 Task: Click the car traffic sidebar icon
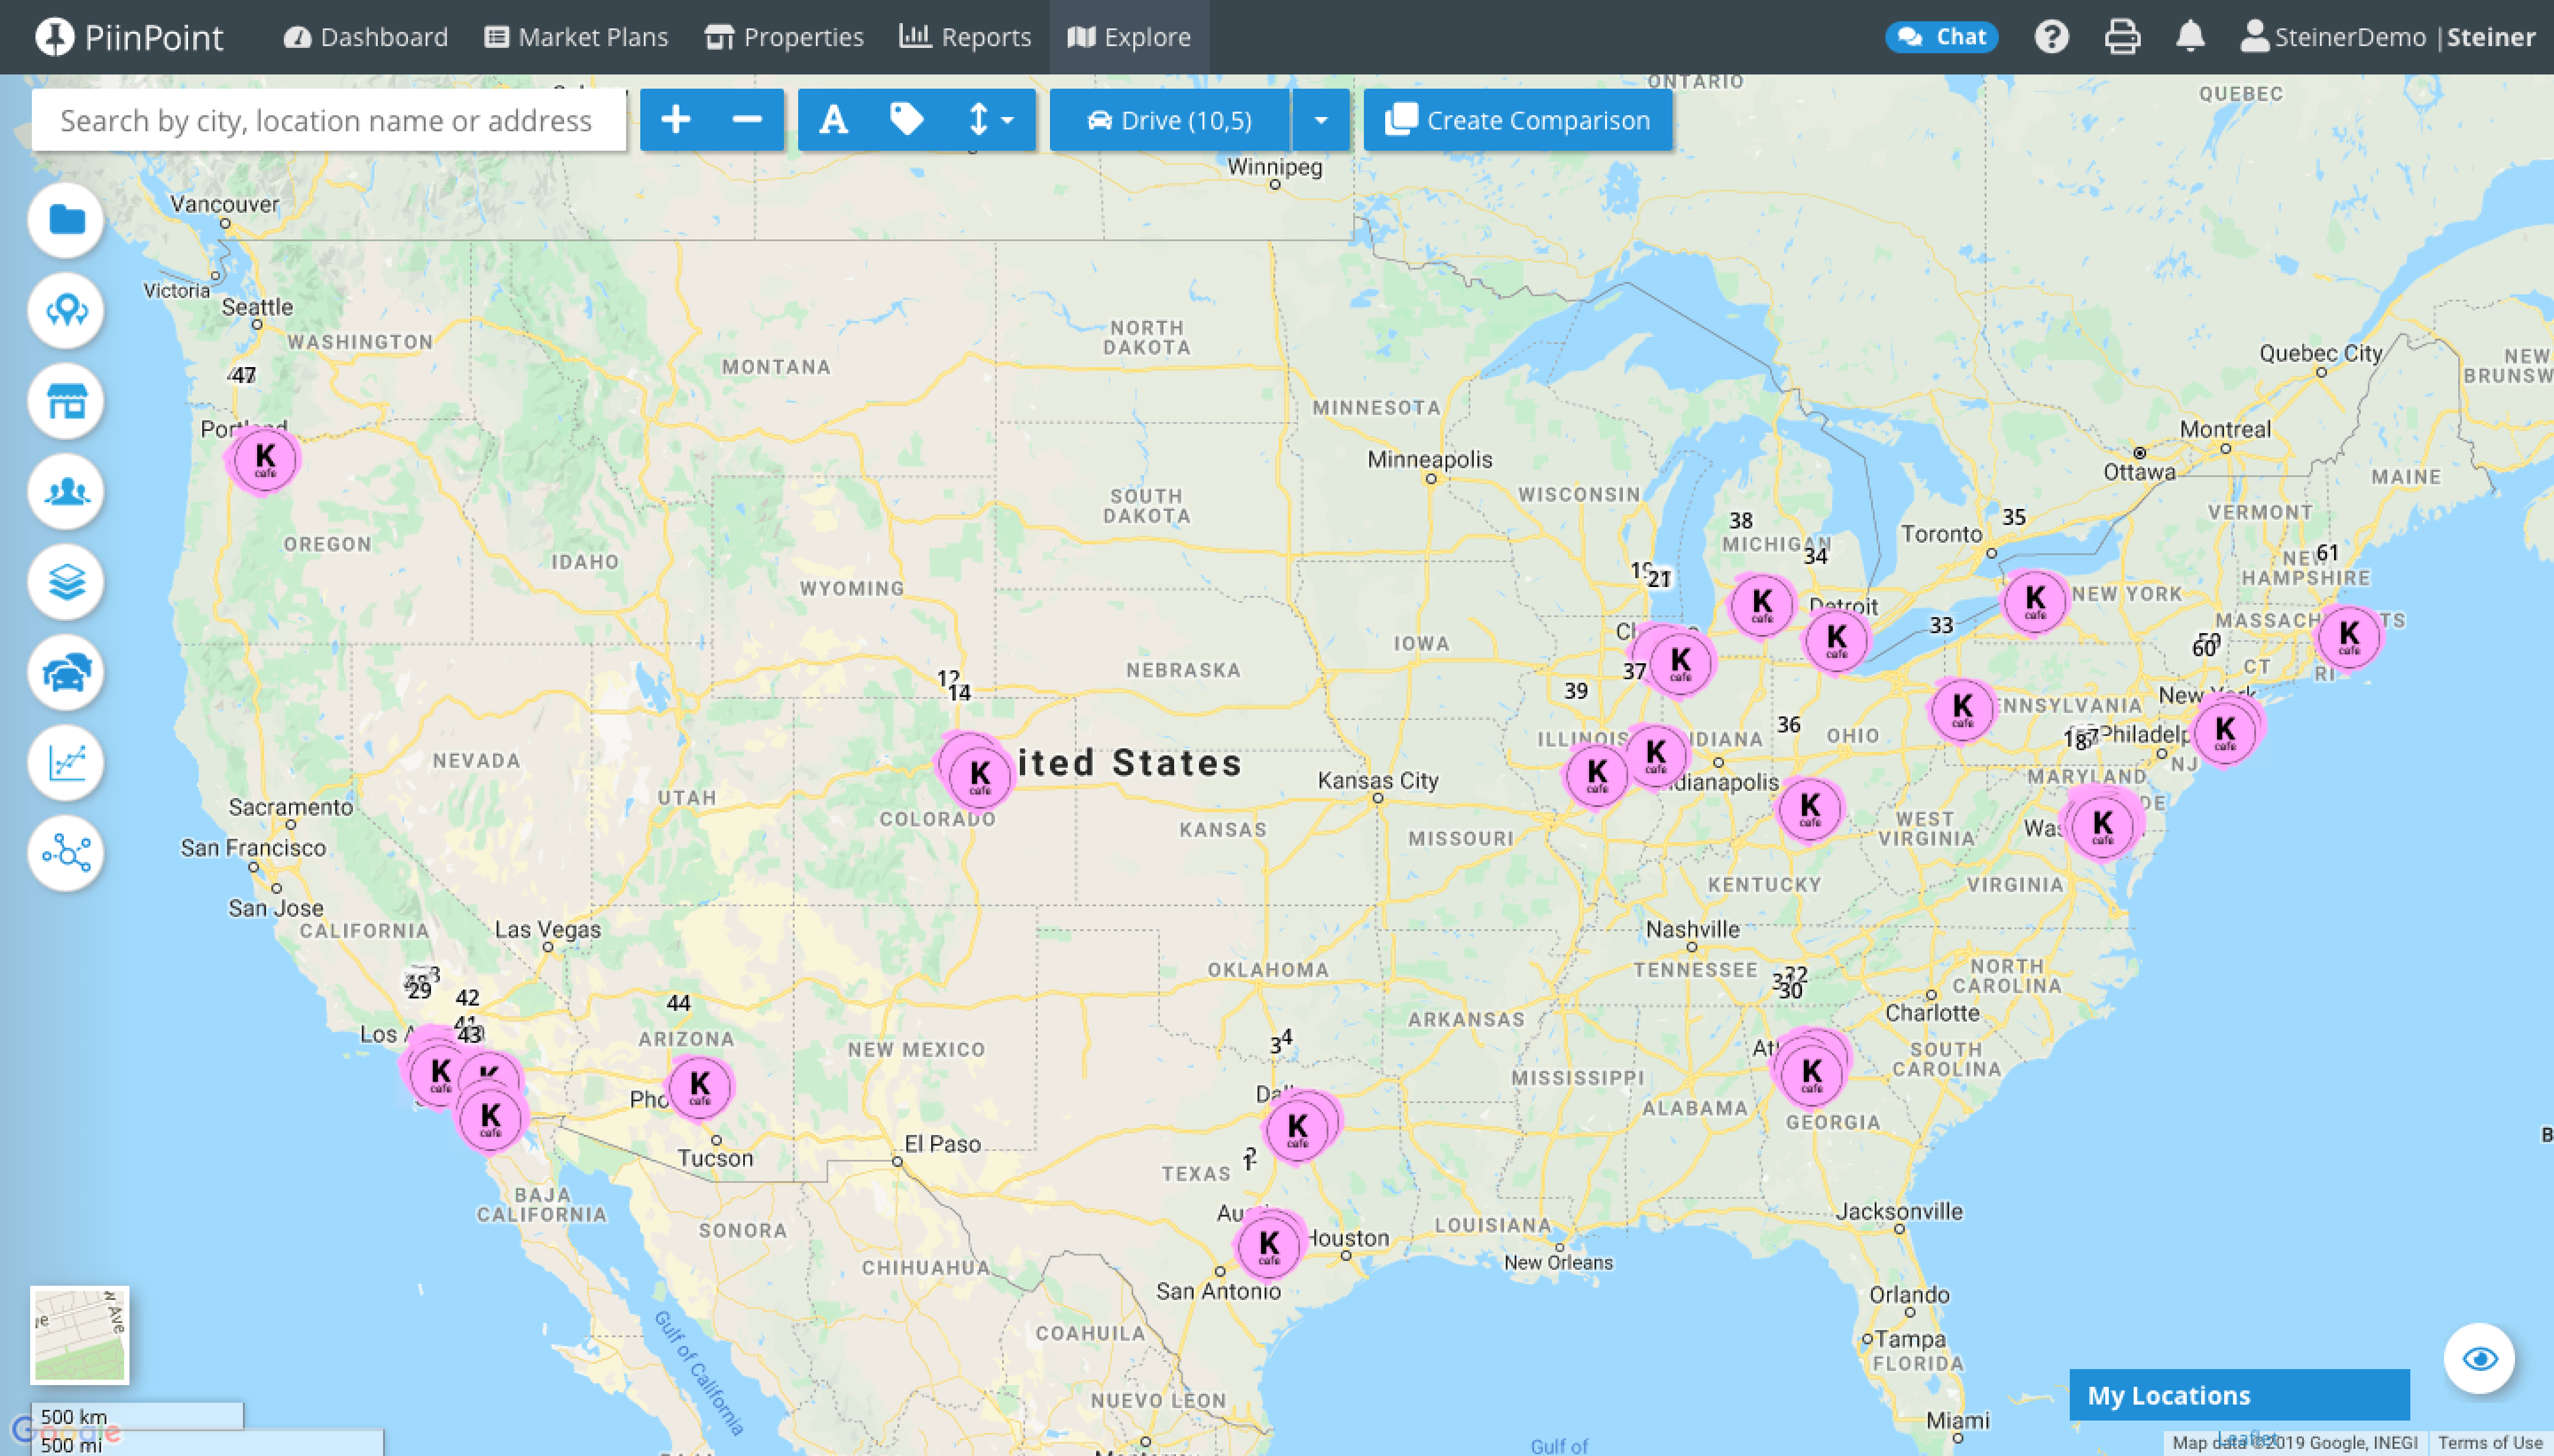(x=66, y=672)
